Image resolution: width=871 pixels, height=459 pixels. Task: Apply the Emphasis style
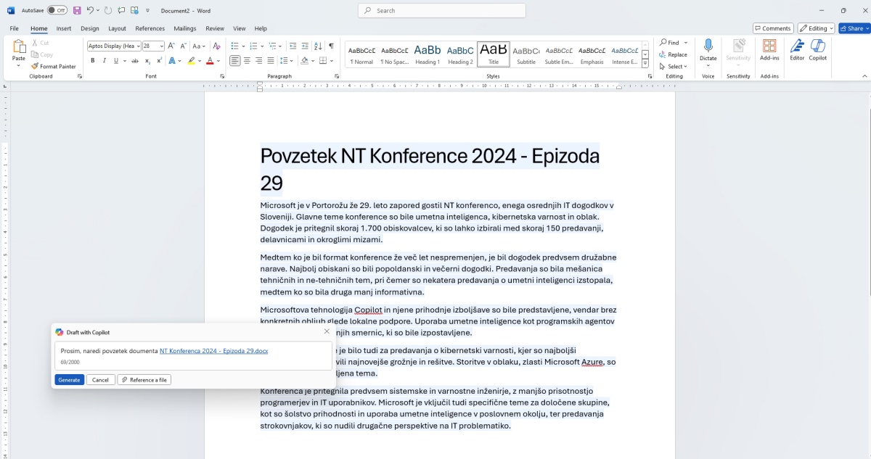tap(592, 54)
